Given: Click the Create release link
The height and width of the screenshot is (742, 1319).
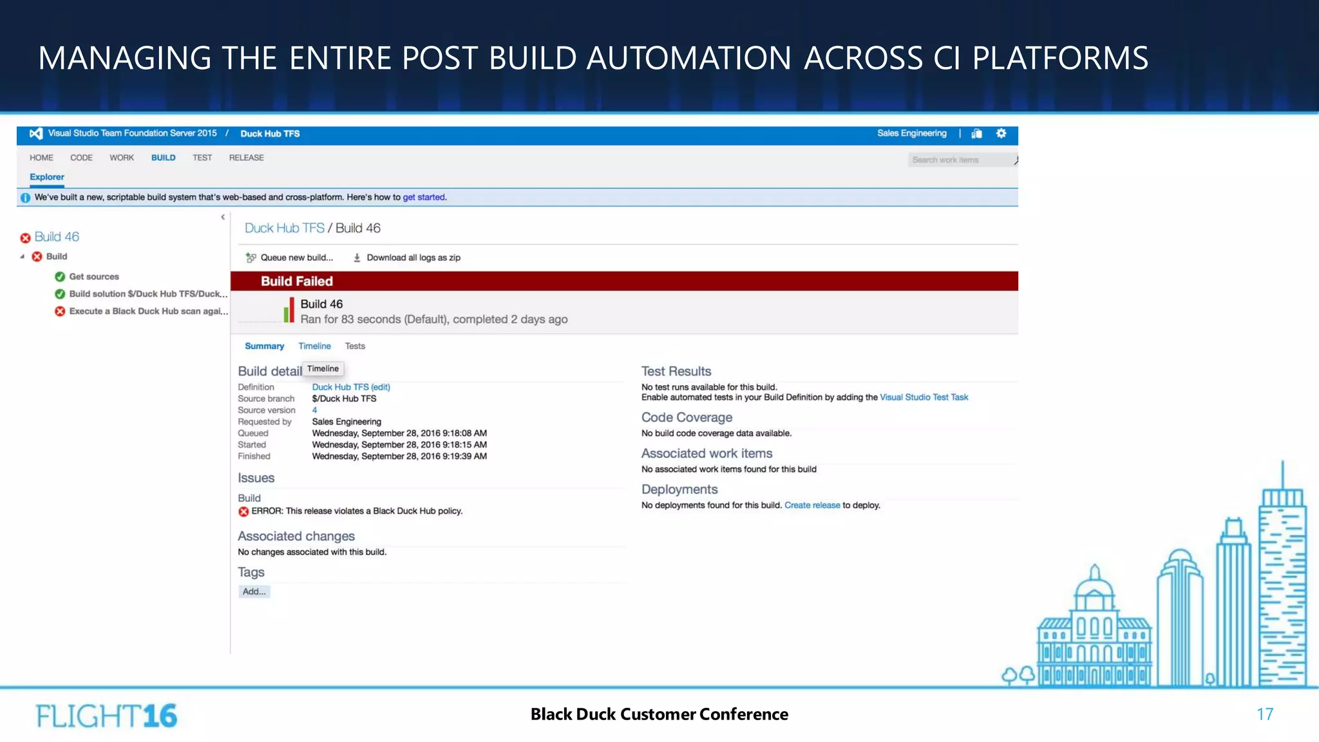Looking at the screenshot, I should (812, 505).
